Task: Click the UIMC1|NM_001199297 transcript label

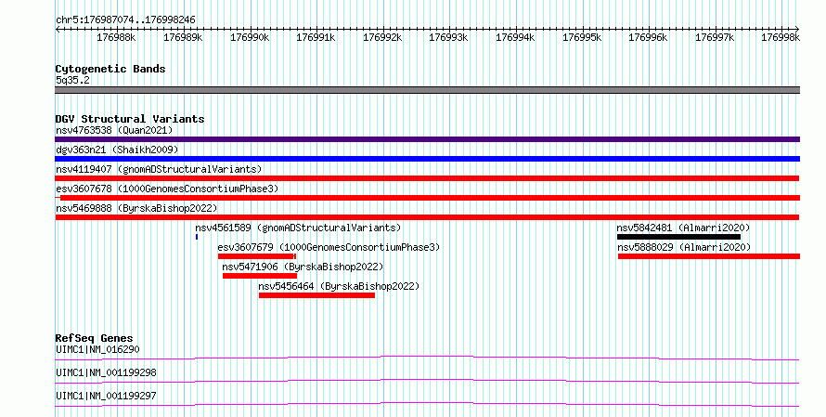Action: 106,396
